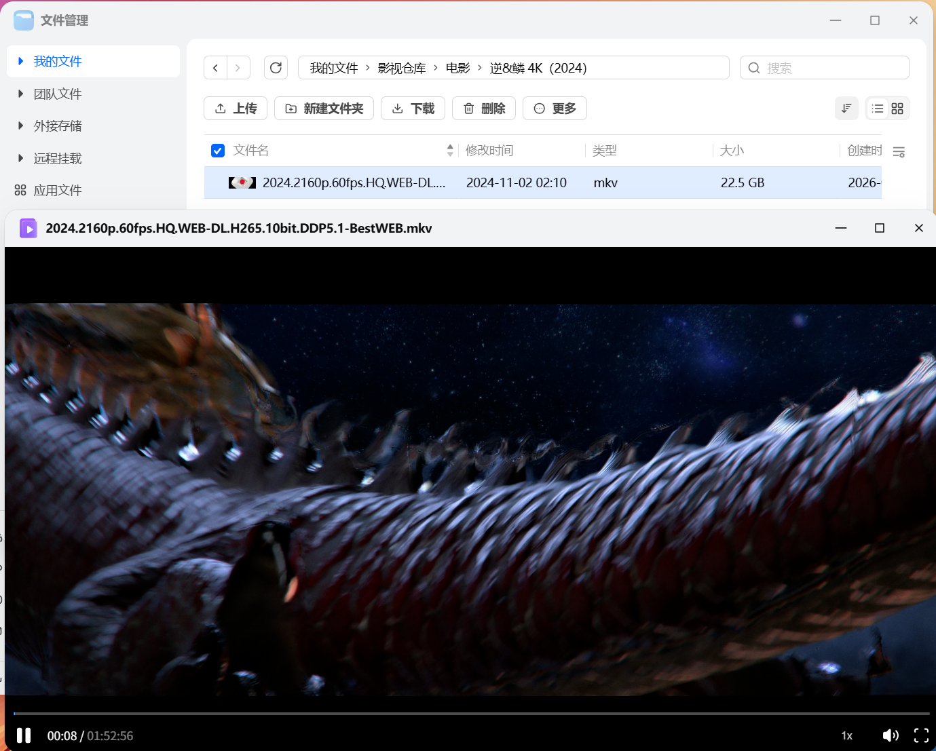Uncheck the select-all files checkbox
936x751 pixels.
point(218,151)
